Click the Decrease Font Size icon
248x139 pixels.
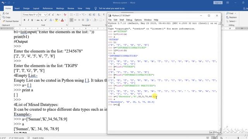(53, 15)
